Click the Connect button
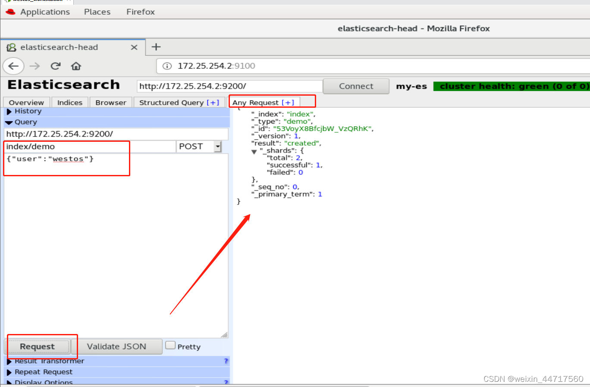The width and height of the screenshot is (590, 387). [x=356, y=86]
